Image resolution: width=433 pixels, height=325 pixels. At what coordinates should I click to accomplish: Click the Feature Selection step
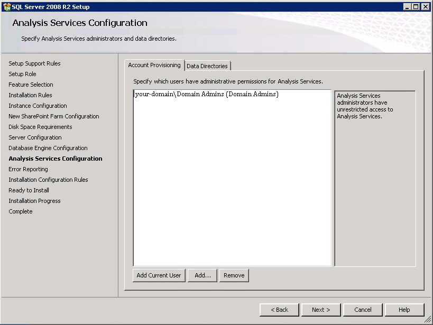tap(31, 85)
